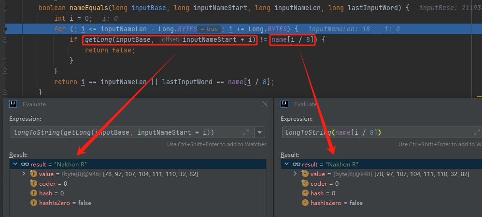Select right "hashIsZero = false" row
Image resolution: width=482 pixels, height=217 pixels.
pyautogui.click(x=382, y=203)
